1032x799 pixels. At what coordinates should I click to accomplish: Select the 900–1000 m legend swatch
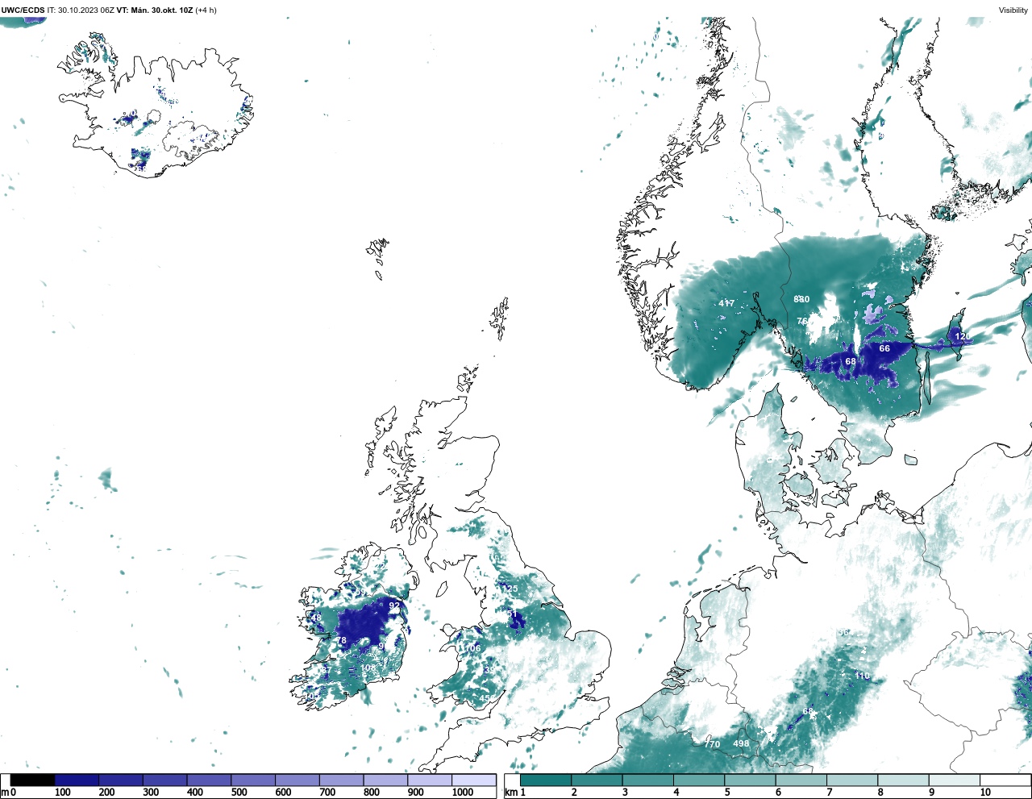(x=430, y=780)
